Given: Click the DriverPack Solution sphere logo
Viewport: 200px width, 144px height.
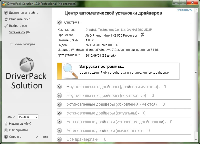Looking at the screenshot, I should (x=27, y=65).
